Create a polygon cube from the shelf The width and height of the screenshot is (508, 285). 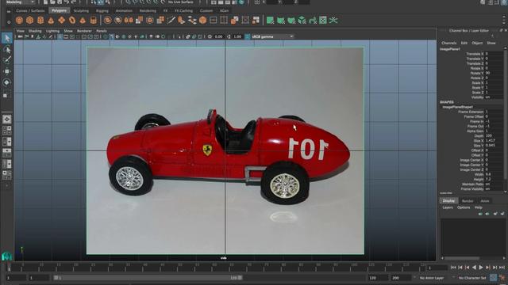click(x=30, y=21)
